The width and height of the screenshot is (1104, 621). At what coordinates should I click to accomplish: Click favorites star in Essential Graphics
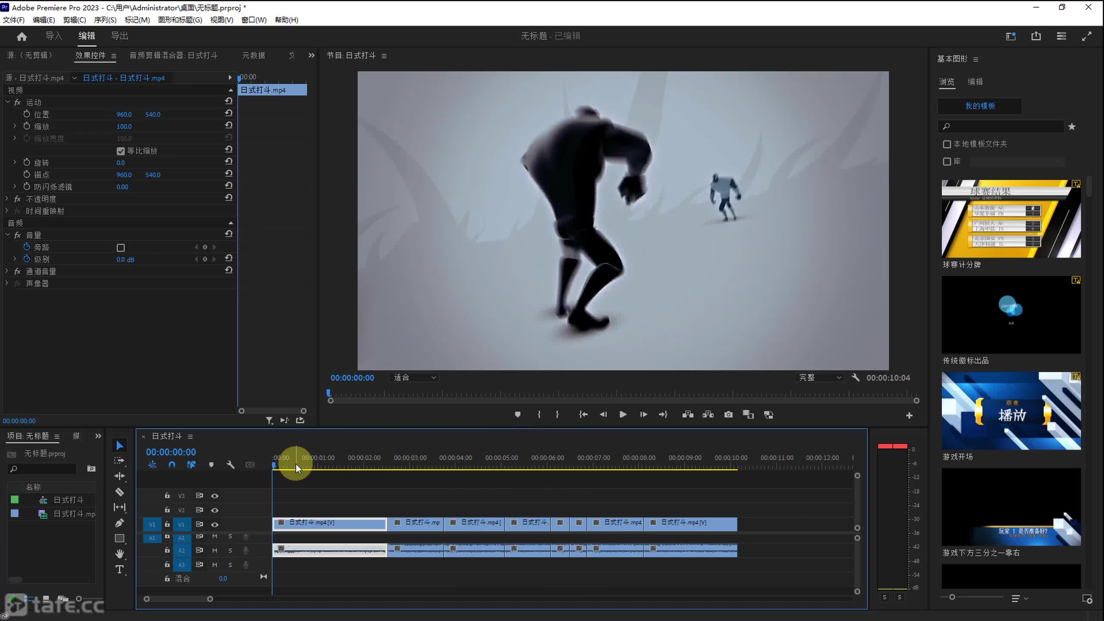(x=1072, y=126)
